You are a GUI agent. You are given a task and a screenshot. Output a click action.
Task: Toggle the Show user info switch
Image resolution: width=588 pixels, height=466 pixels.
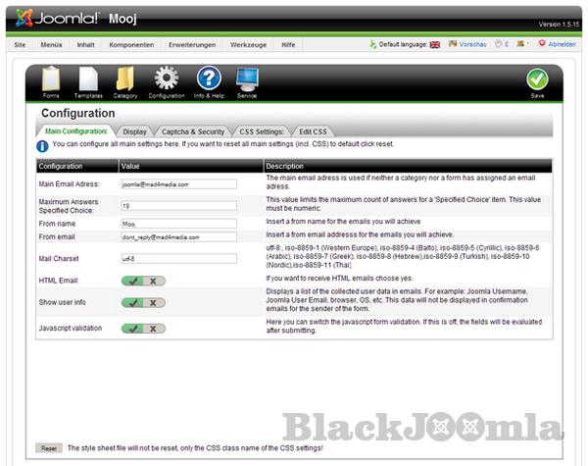pyautogui.click(x=144, y=302)
